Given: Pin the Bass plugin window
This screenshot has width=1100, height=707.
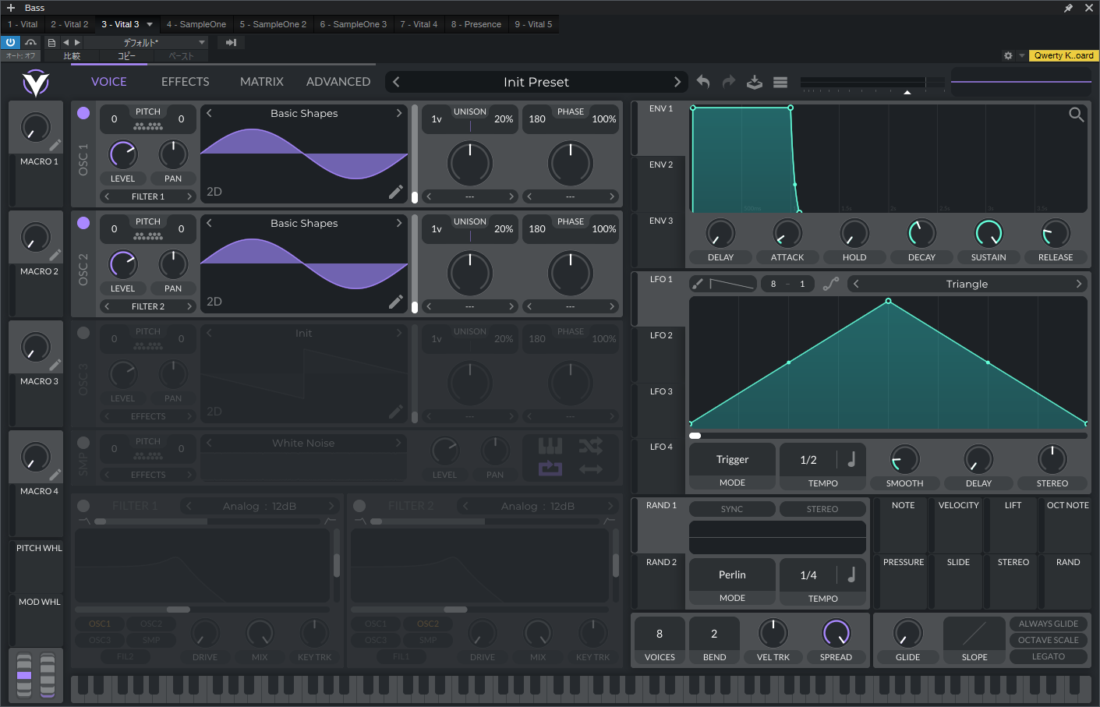Looking at the screenshot, I should tap(1068, 8).
